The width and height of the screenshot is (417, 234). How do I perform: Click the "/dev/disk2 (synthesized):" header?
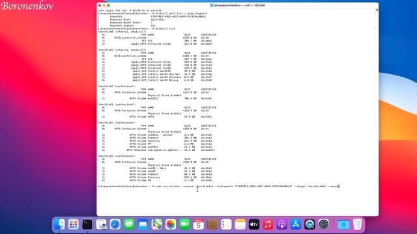click(x=117, y=86)
